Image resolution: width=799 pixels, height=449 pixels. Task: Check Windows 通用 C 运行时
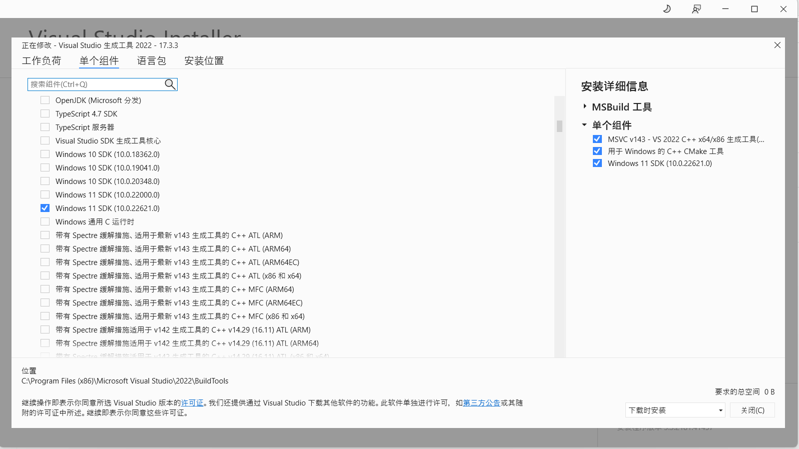45,221
